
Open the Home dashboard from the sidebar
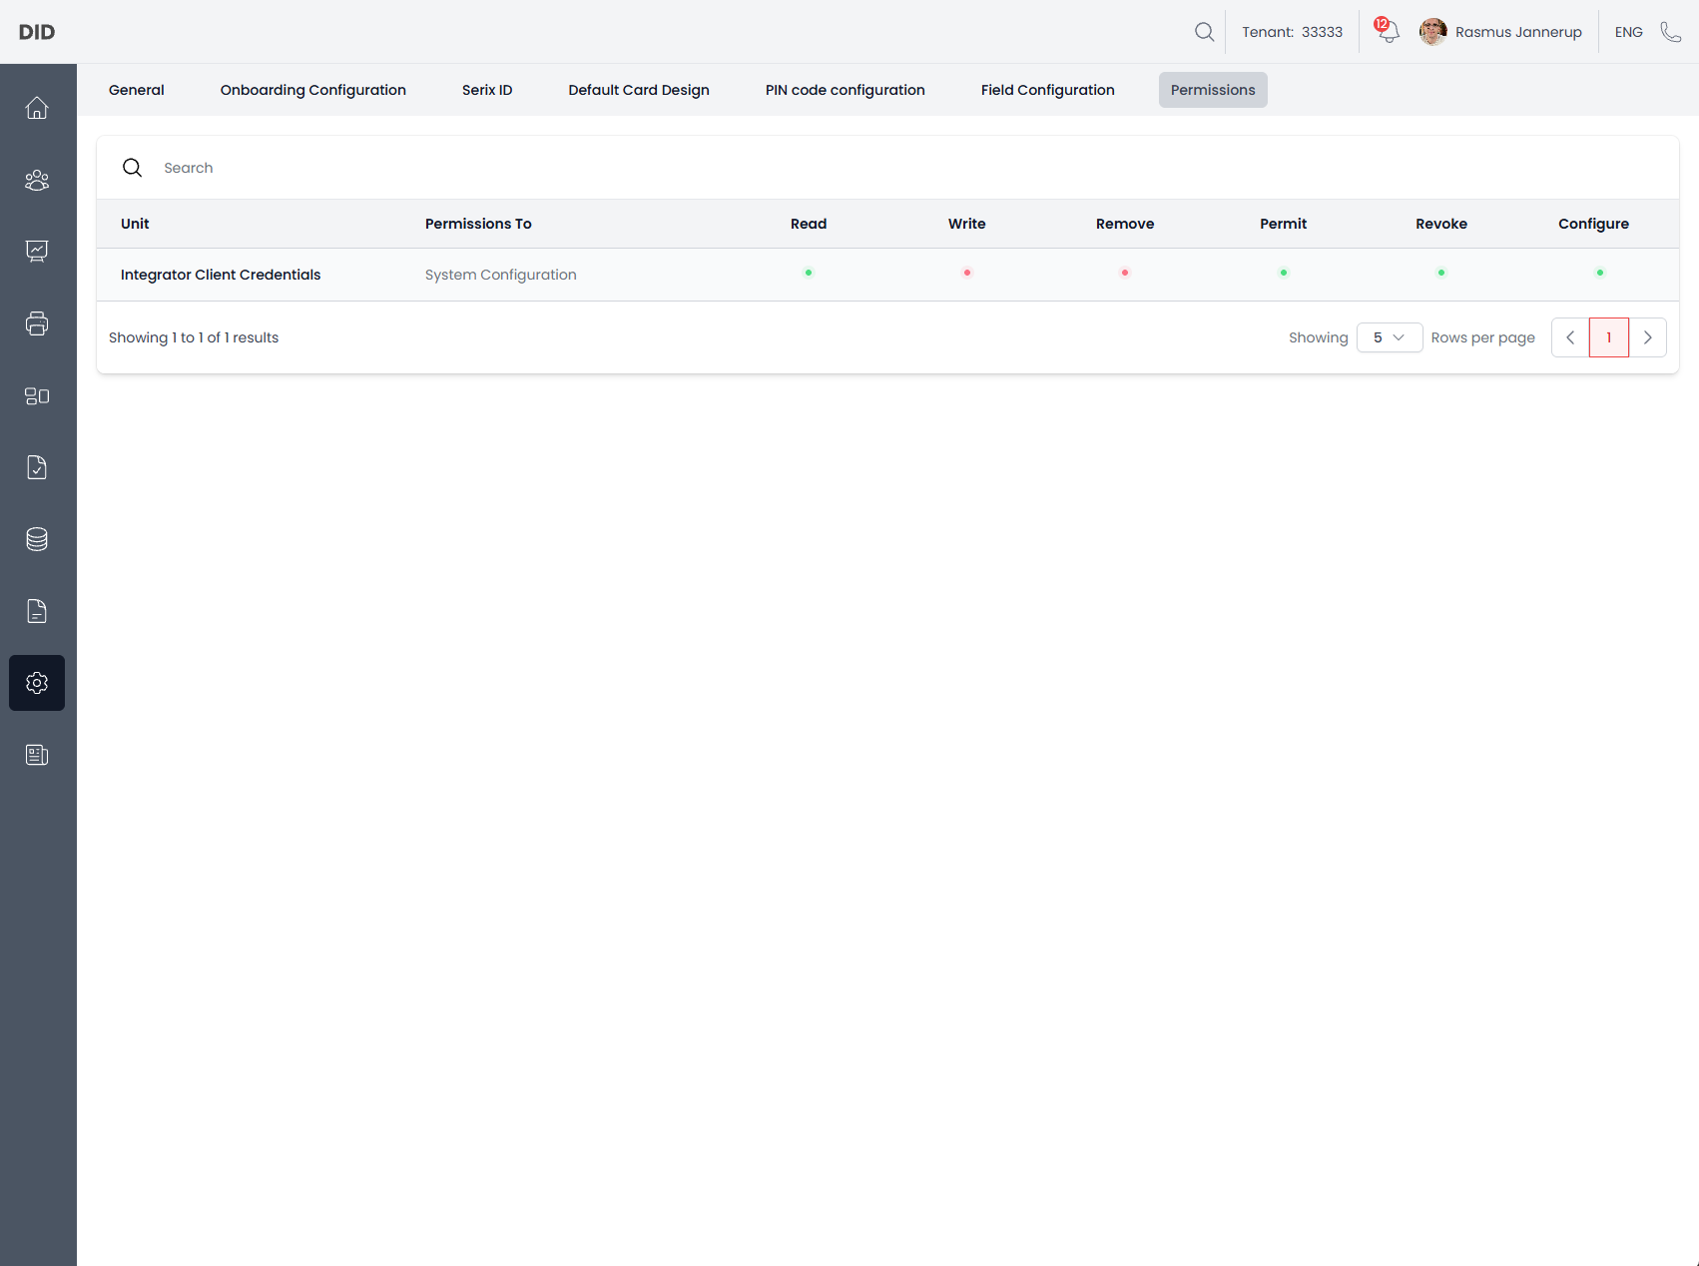(x=37, y=109)
